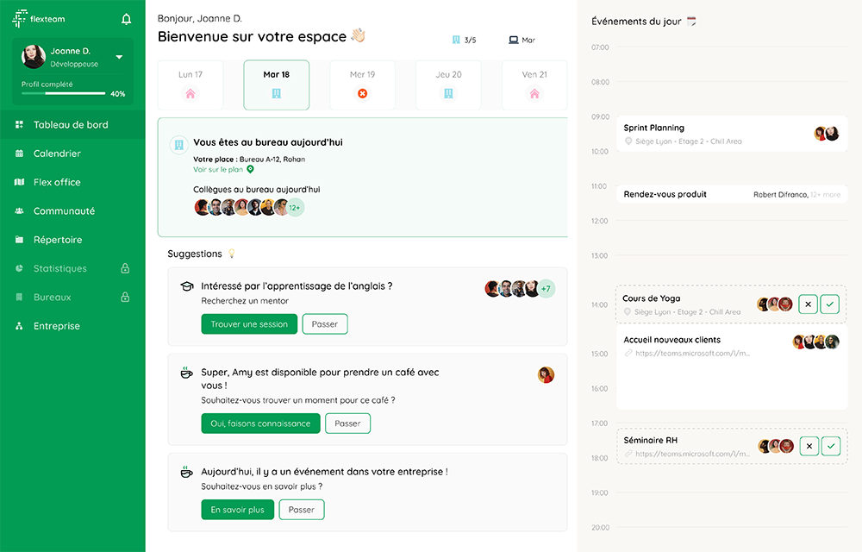Accept the Cours de Yoga invitation

point(830,304)
